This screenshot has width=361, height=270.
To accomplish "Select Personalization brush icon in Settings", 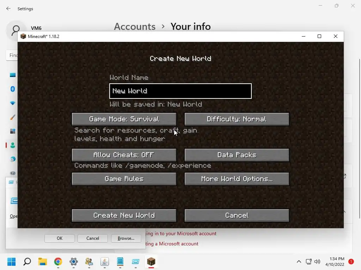I will pyautogui.click(x=13, y=117).
